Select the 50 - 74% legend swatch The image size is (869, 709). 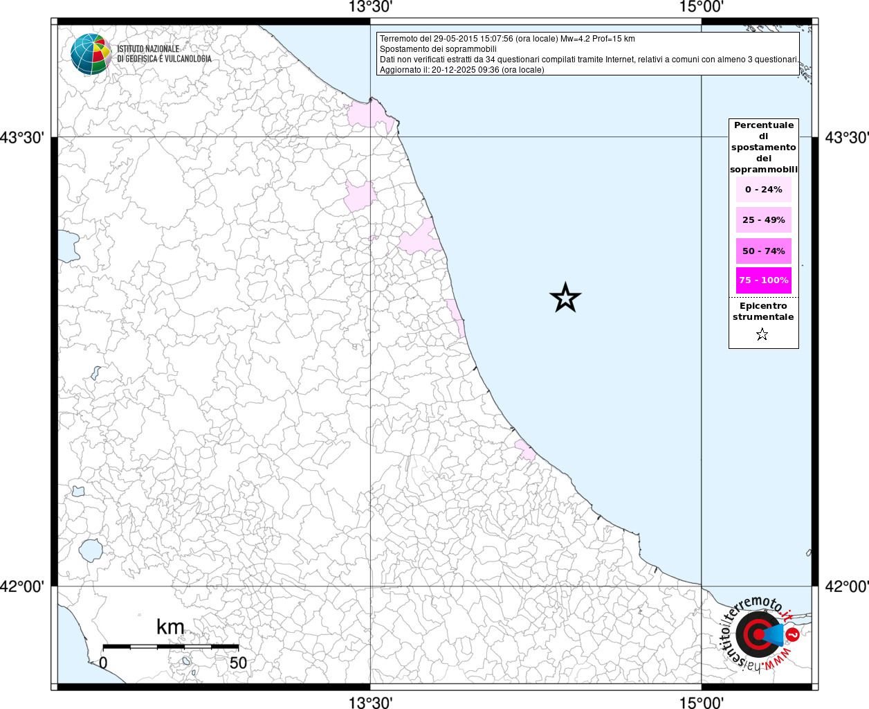click(764, 251)
